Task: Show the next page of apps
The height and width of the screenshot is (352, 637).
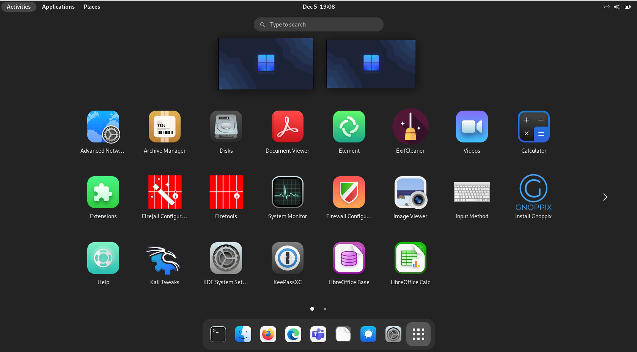Action: (605, 197)
